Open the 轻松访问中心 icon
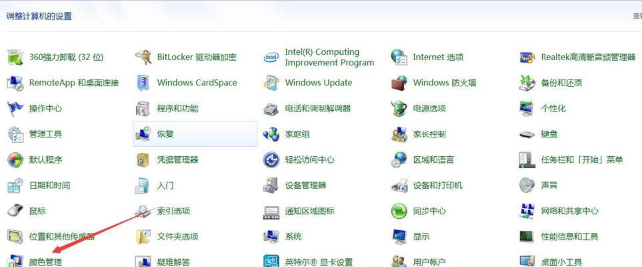The width and height of the screenshot is (642, 267). pyautogui.click(x=271, y=160)
